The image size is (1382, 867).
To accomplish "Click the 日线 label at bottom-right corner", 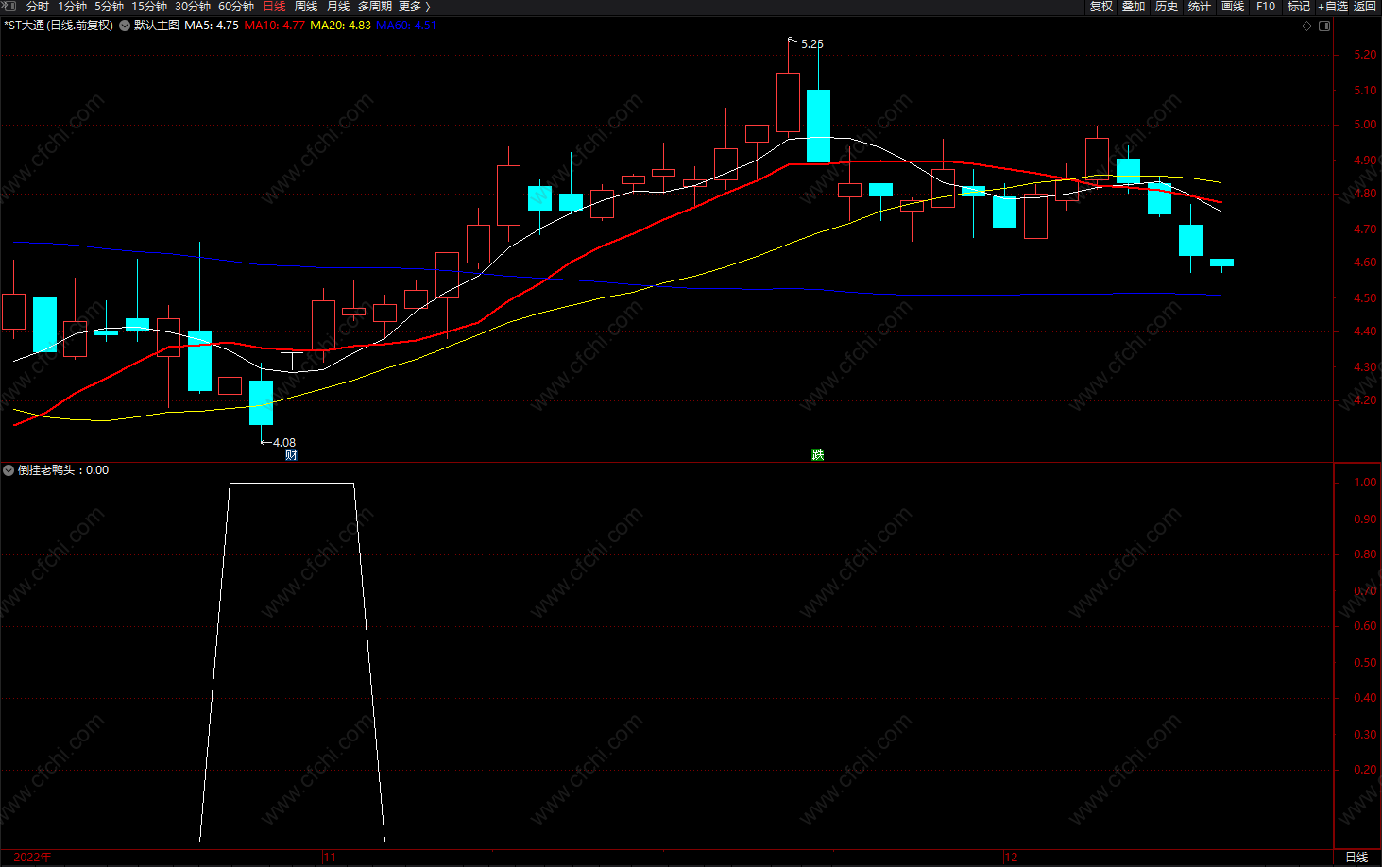I will point(1356,858).
